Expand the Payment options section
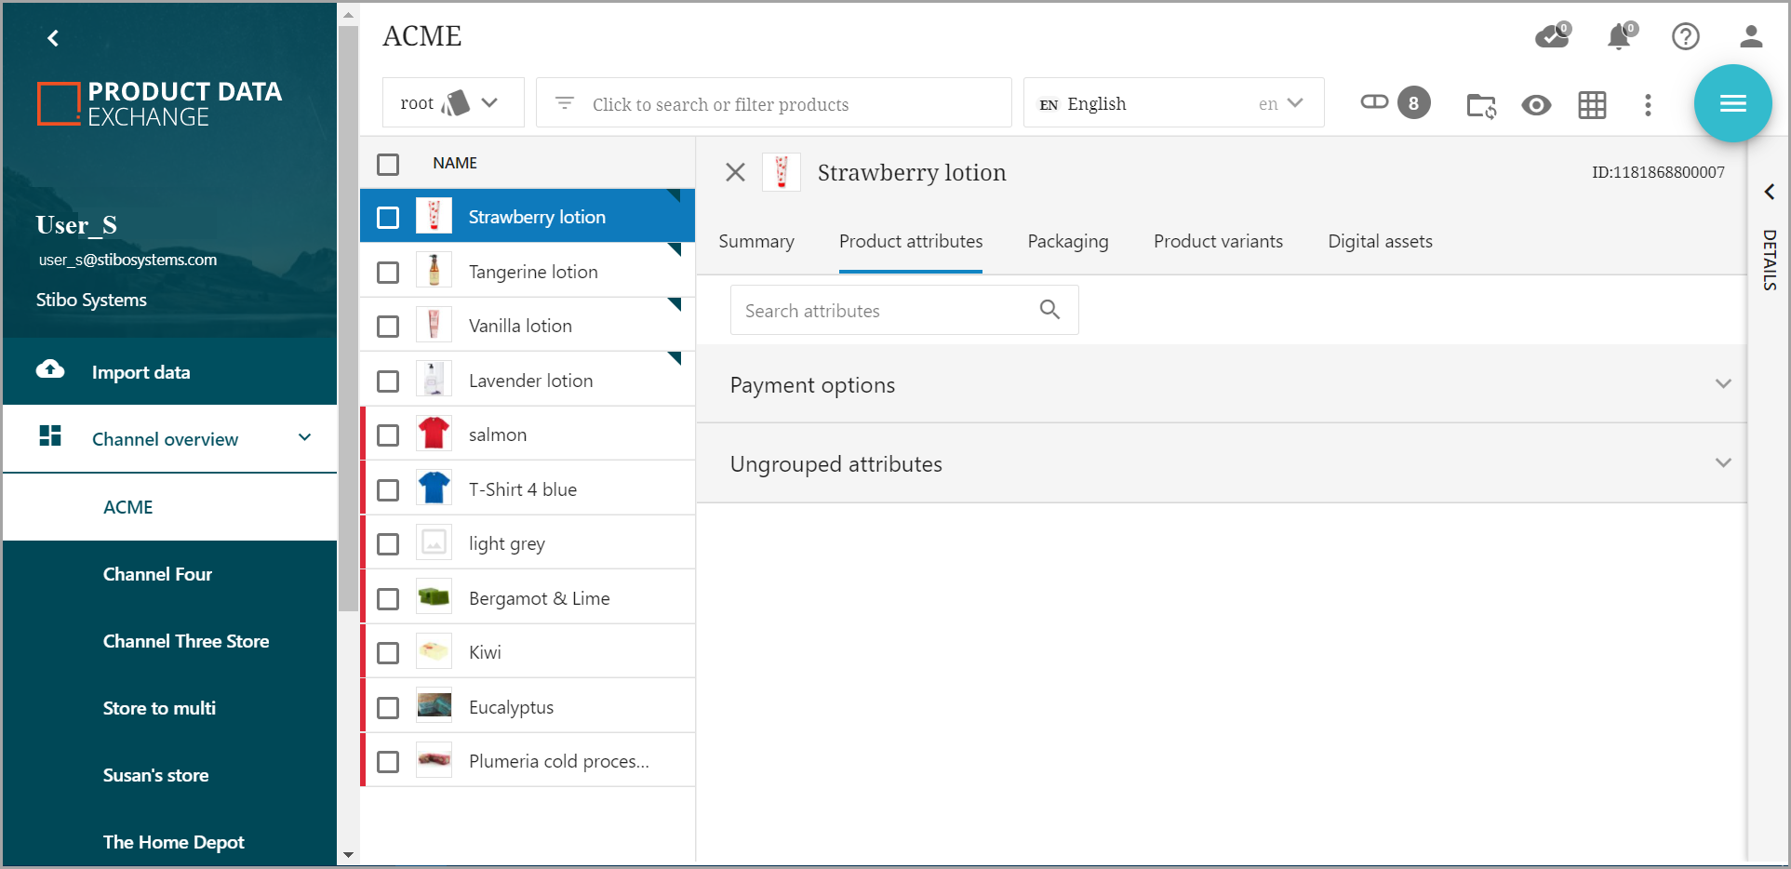This screenshot has width=1791, height=869. (1722, 384)
